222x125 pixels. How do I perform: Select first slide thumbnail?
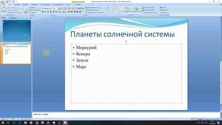coord(17,31)
